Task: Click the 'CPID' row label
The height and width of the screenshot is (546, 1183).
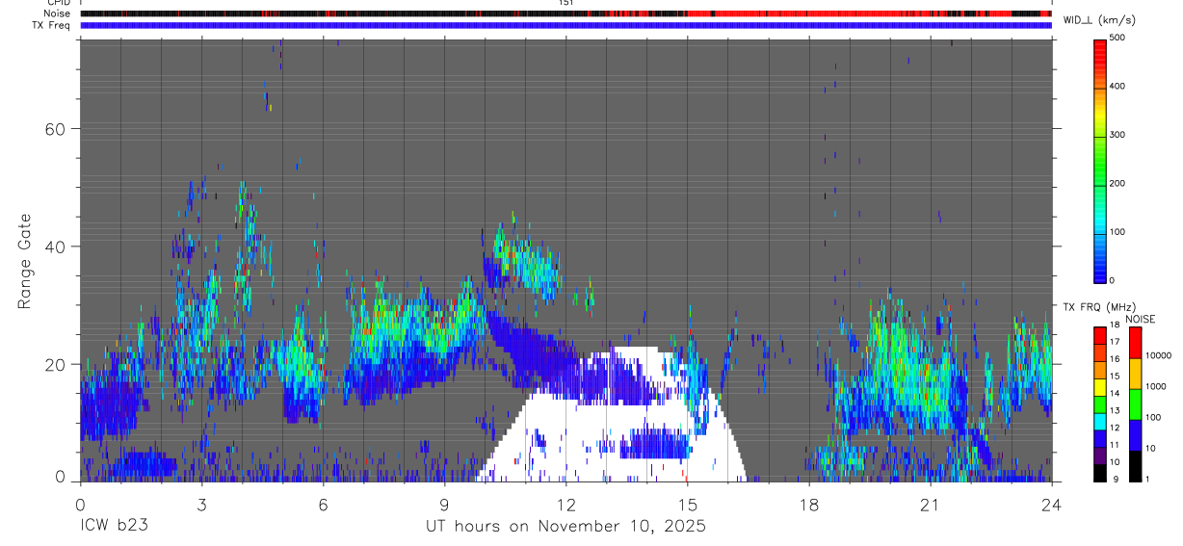Action: tap(58, 3)
